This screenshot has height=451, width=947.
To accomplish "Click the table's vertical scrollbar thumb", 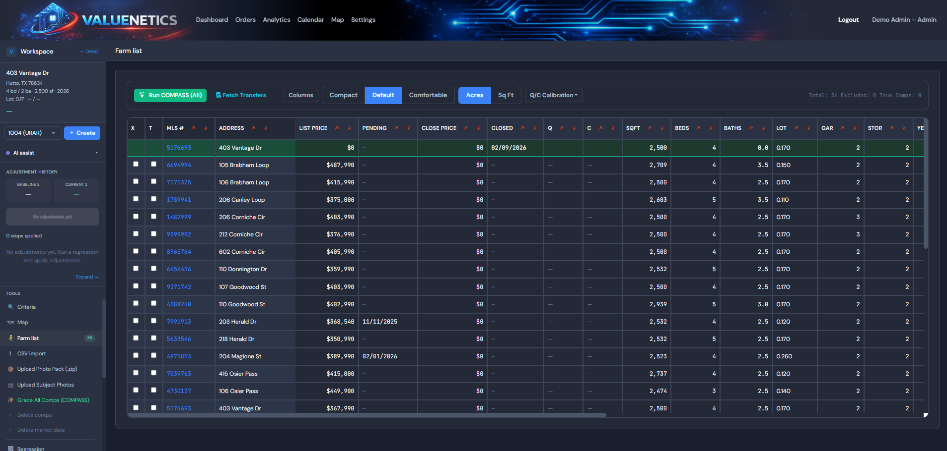I will [926, 183].
